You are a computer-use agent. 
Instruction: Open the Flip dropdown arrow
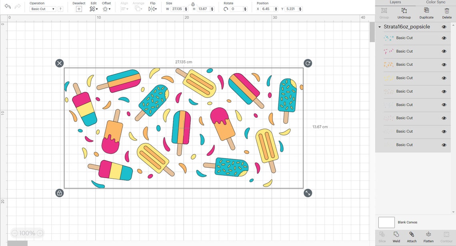(x=157, y=9)
